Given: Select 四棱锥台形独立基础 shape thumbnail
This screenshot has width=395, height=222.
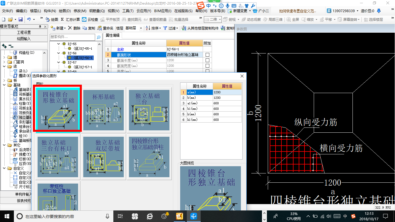Looking at the screenshot, I should tap(58, 110).
